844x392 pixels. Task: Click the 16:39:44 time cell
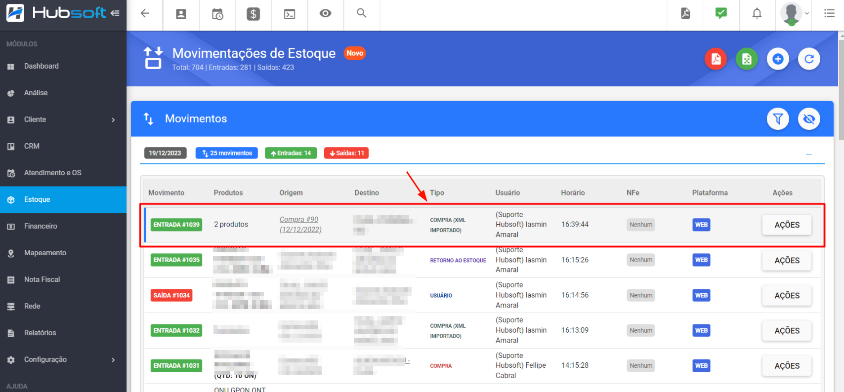tap(575, 225)
